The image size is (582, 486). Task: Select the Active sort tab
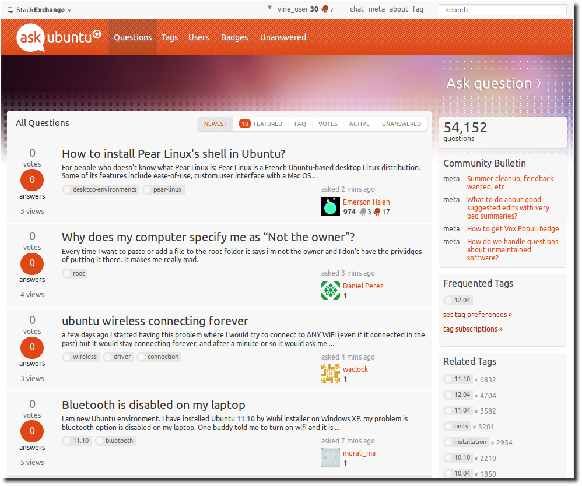click(x=359, y=124)
